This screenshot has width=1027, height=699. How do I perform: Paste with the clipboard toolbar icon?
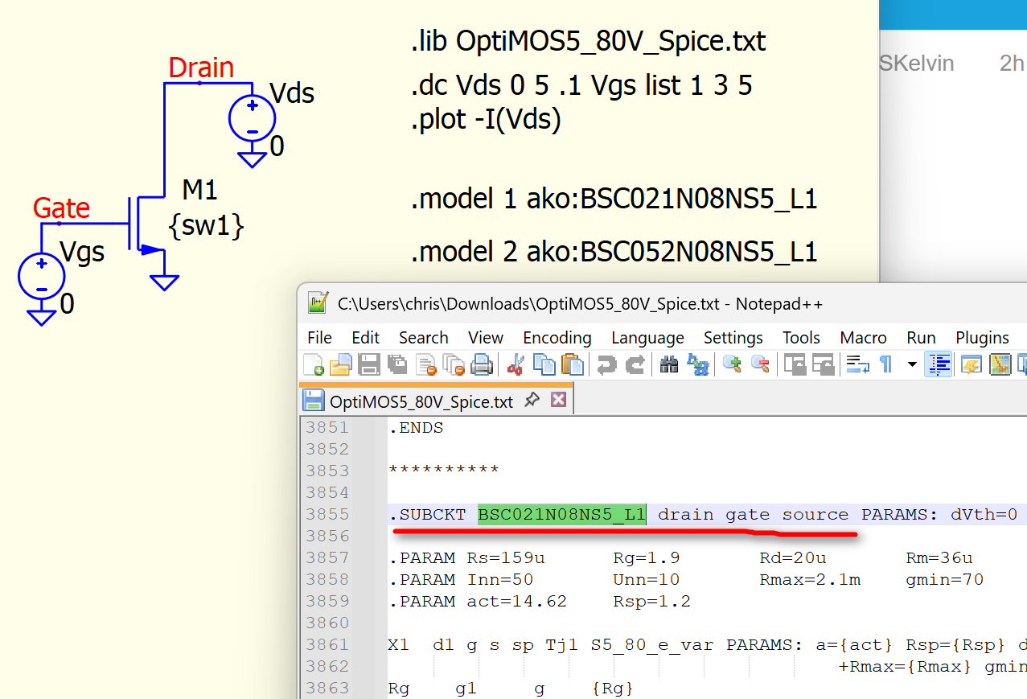click(x=572, y=365)
